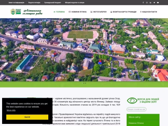
Task: Click the Літинська селищна рада logo
Action: [27, 12]
